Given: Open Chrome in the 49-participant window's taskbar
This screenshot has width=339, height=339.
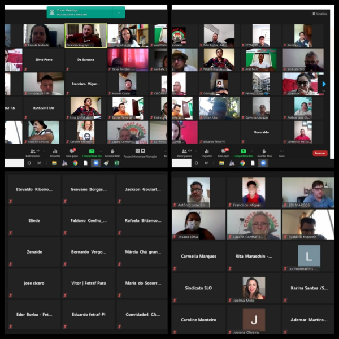Looking at the screenshot, I should (x=75, y=163).
